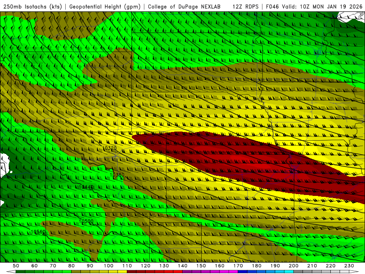
Task: Click the 10440 height contour label
Action: [x=86, y=187]
